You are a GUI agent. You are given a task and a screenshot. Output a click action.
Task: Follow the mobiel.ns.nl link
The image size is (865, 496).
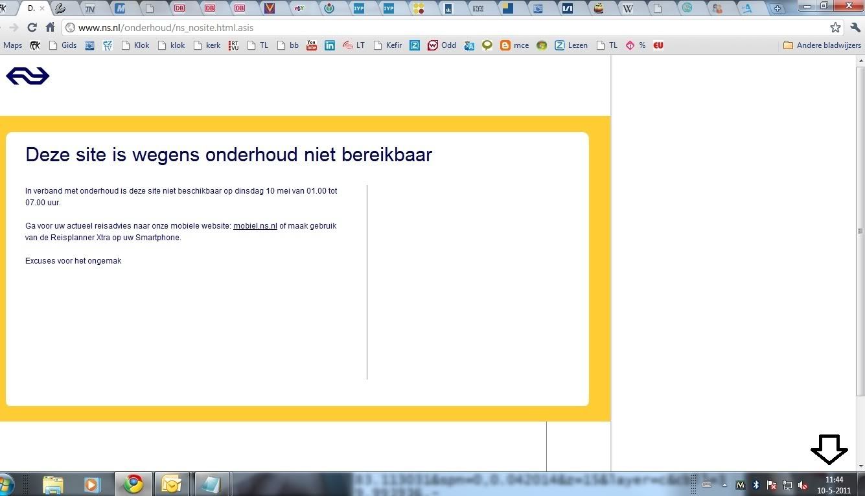[255, 226]
